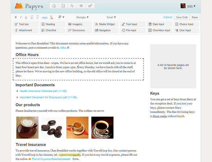Click the coffee beans thumbnail
Screen dimensions: 212x162
(x=52, y=127)
